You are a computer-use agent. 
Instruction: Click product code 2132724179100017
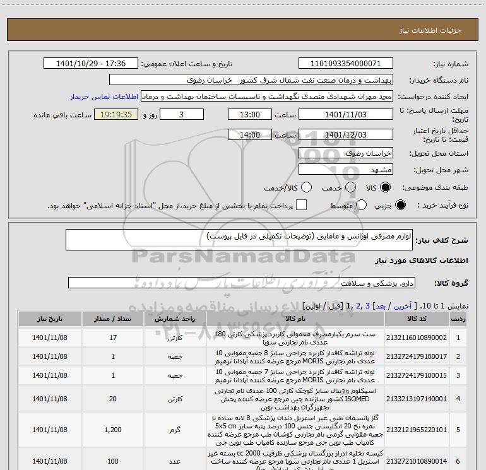417,356
